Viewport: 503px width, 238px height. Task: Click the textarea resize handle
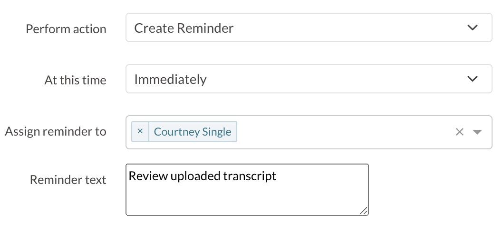coord(364,211)
